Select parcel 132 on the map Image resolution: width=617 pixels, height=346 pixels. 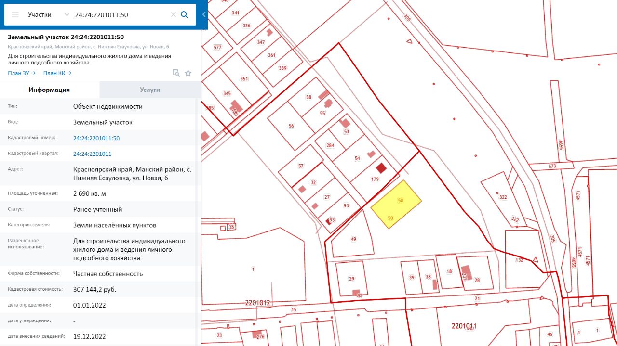(x=519, y=260)
